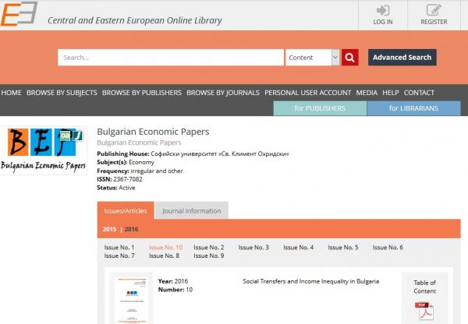Click the Central and Eastern European Online Library title
This screenshot has height=324, width=468.
[135, 20]
